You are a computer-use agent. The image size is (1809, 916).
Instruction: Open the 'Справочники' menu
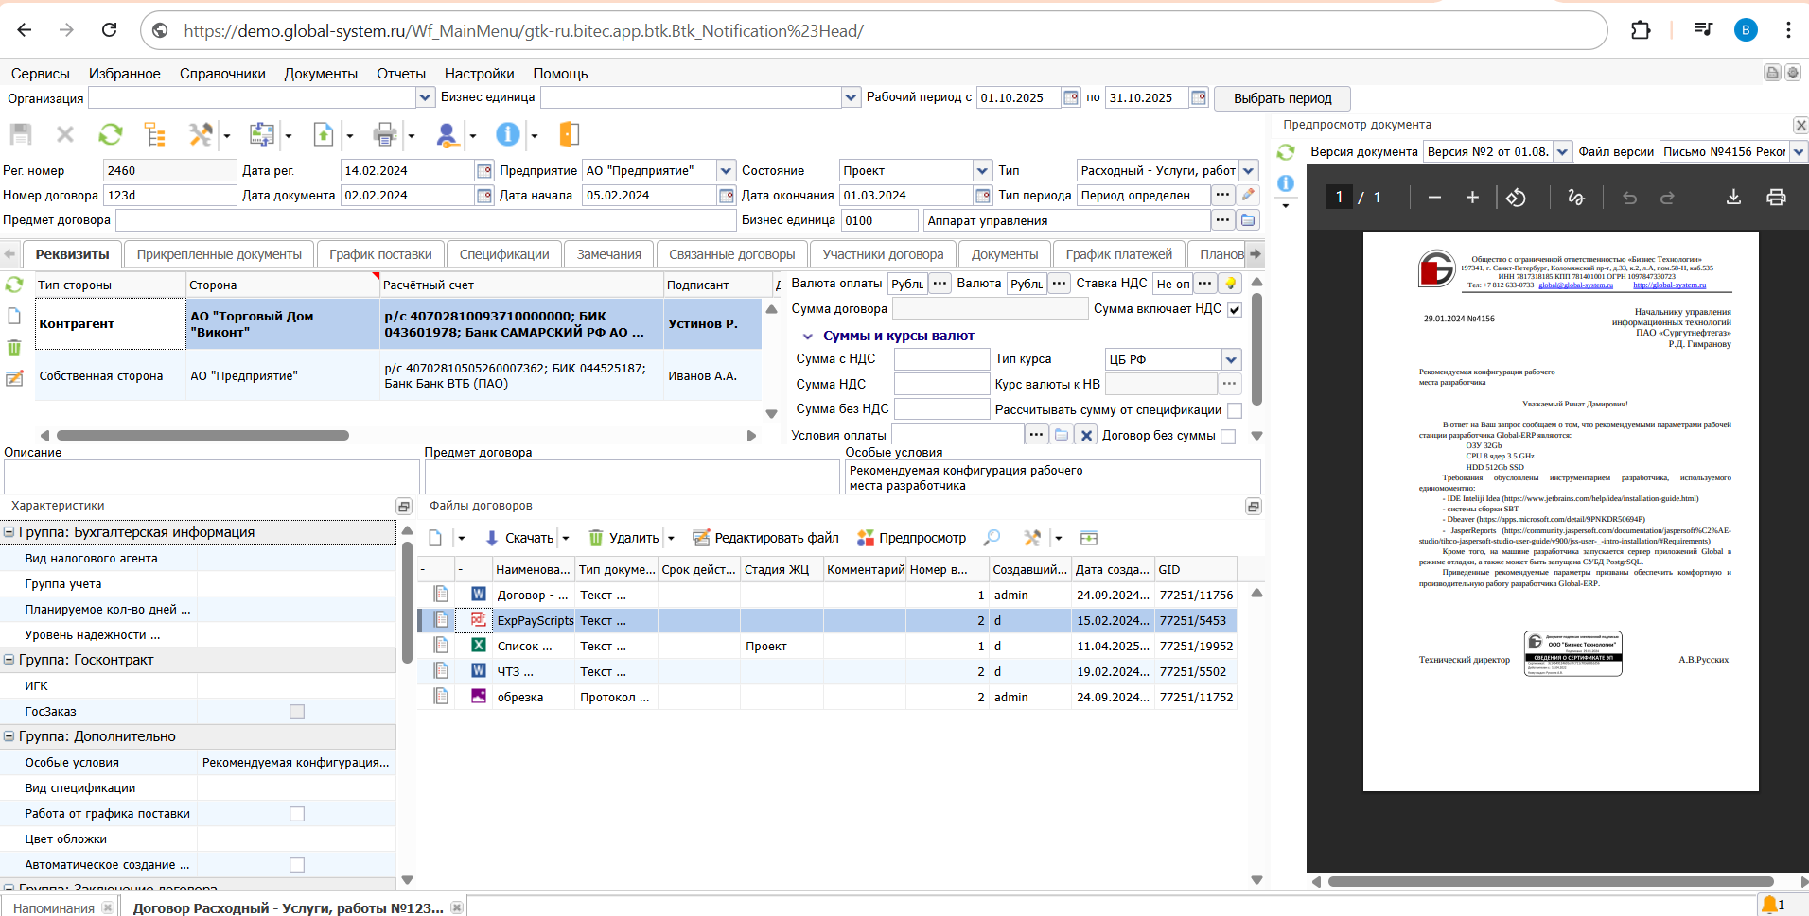click(222, 74)
